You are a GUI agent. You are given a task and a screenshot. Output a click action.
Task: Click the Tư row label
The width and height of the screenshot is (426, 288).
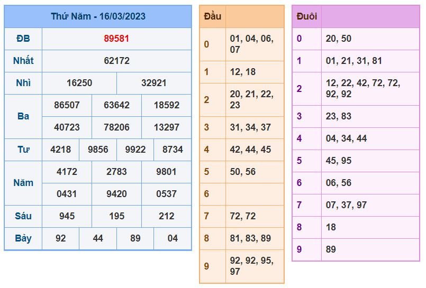pos(23,150)
